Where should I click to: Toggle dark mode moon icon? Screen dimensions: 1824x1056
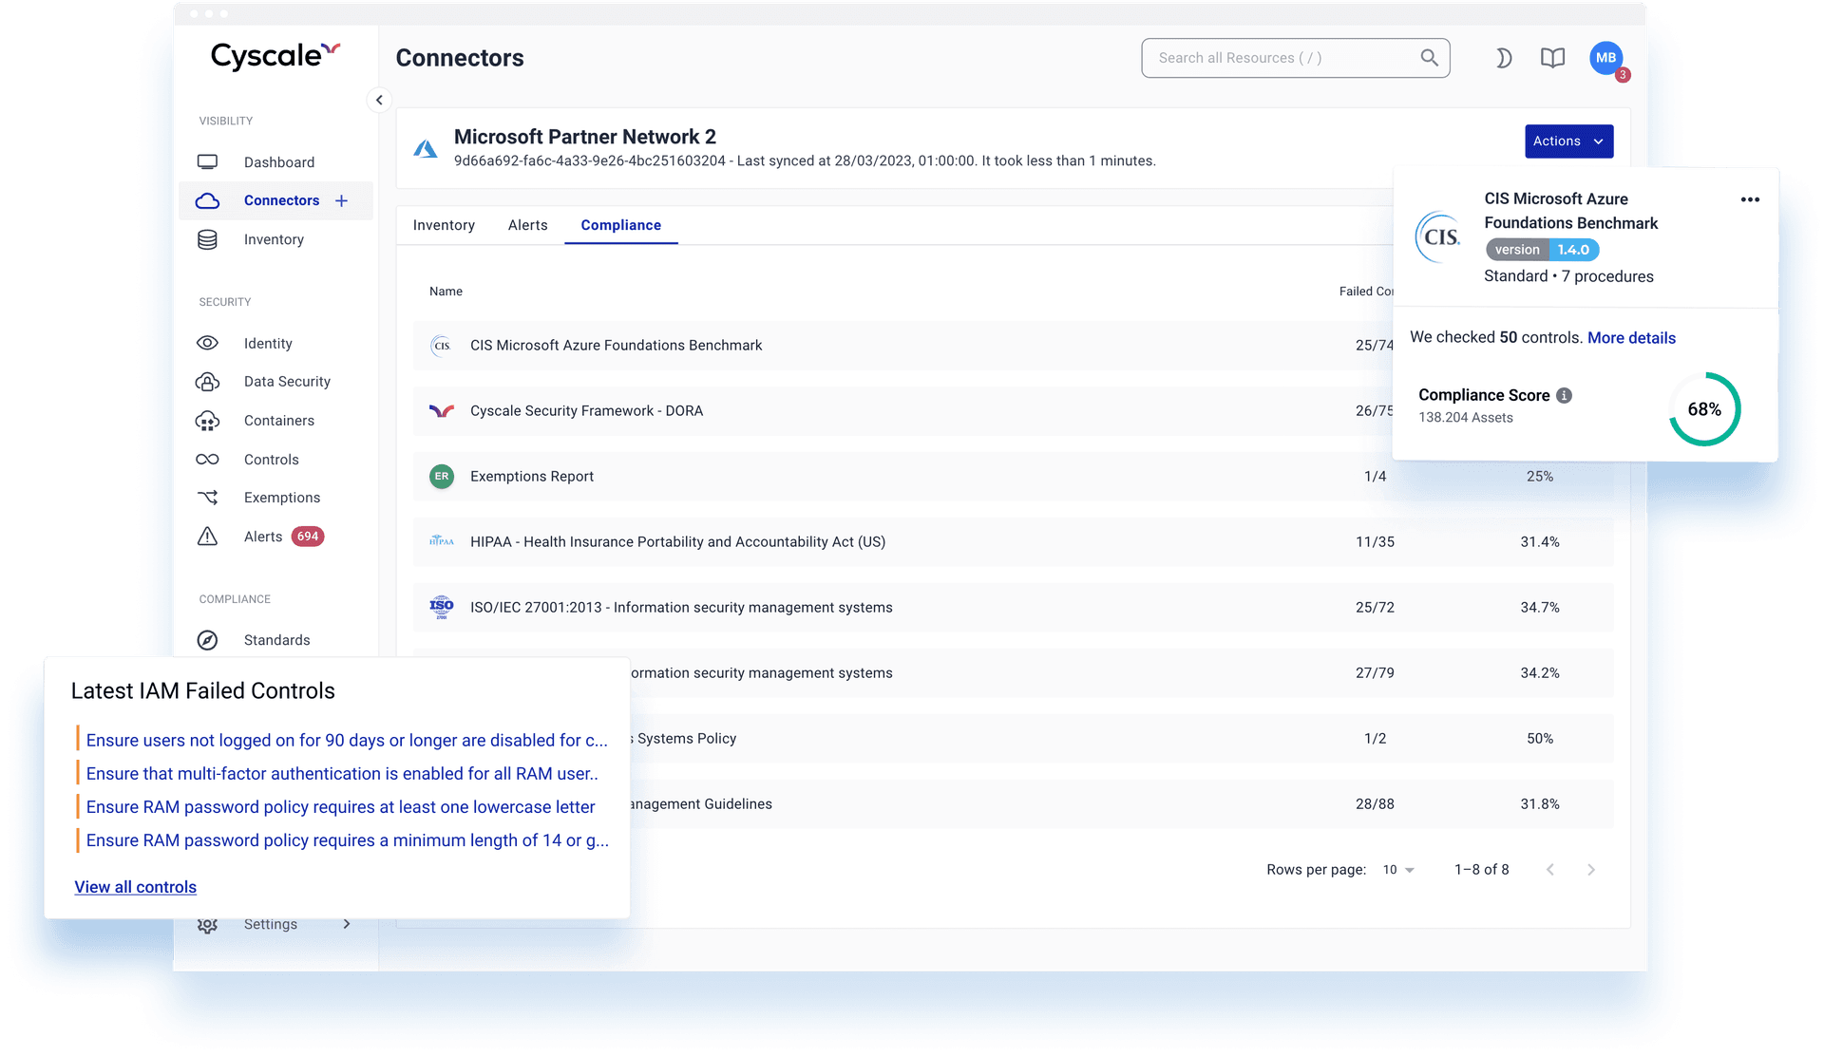1503,58
